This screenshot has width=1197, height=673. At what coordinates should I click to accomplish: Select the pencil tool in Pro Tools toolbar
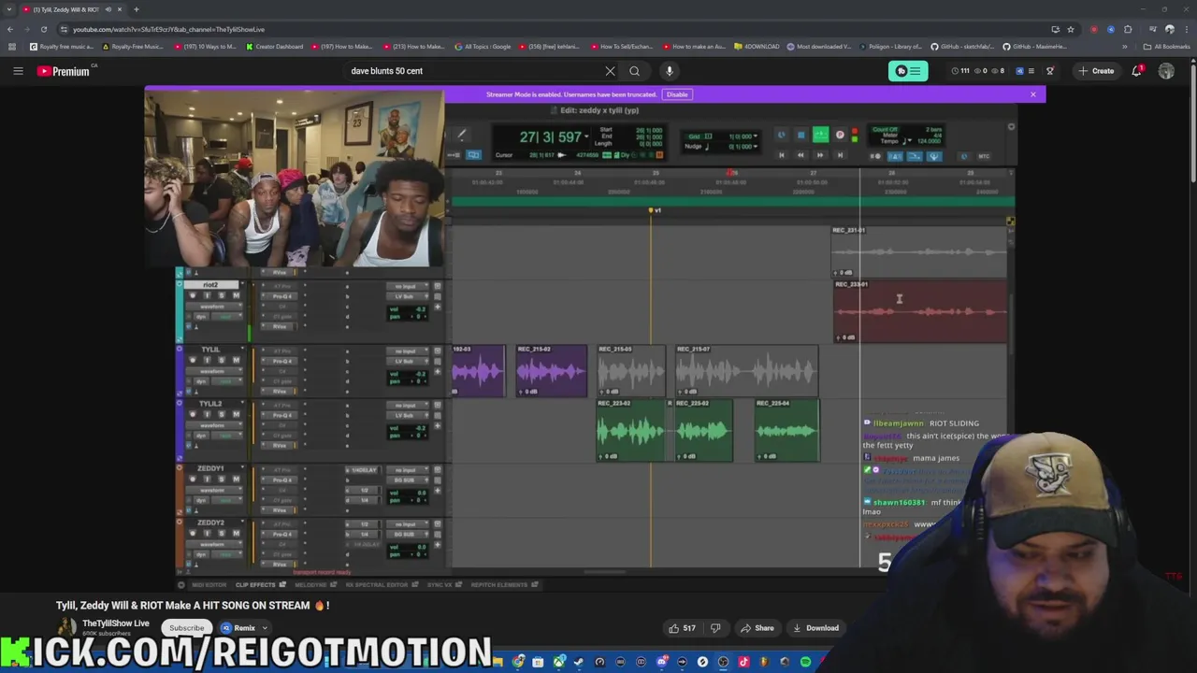point(462,135)
